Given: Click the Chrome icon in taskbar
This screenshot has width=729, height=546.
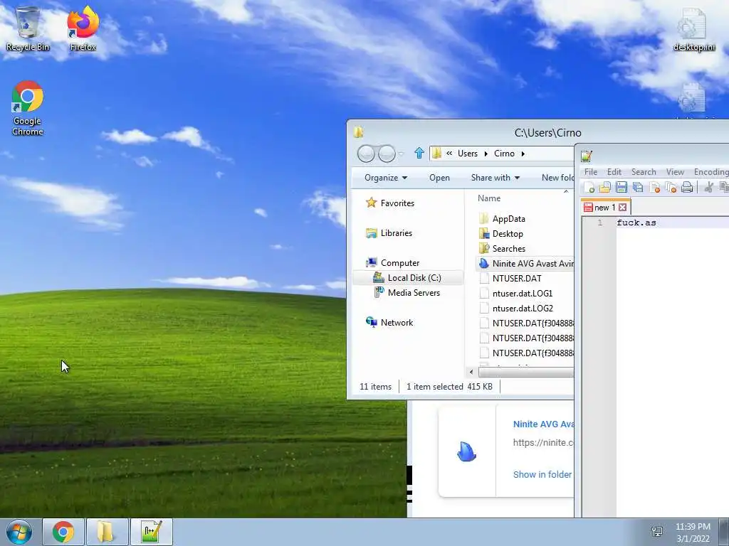Looking at the screenshot, I should point(63,532).
